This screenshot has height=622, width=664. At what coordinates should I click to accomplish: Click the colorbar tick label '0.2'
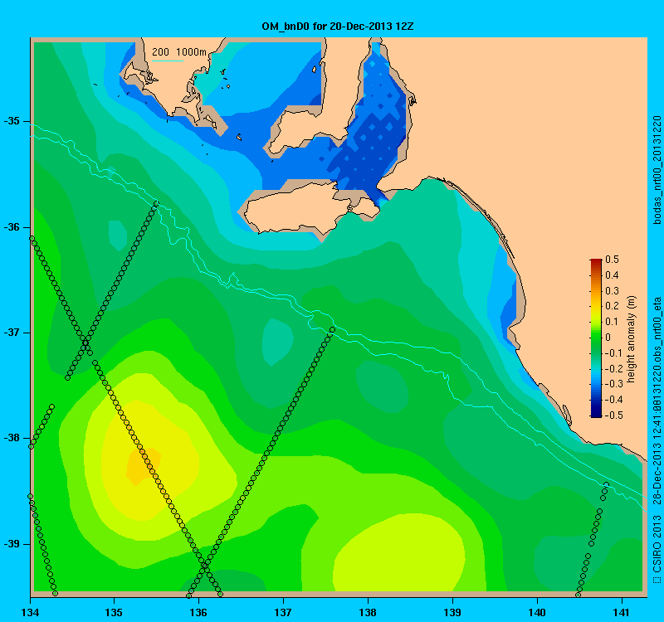612,306
